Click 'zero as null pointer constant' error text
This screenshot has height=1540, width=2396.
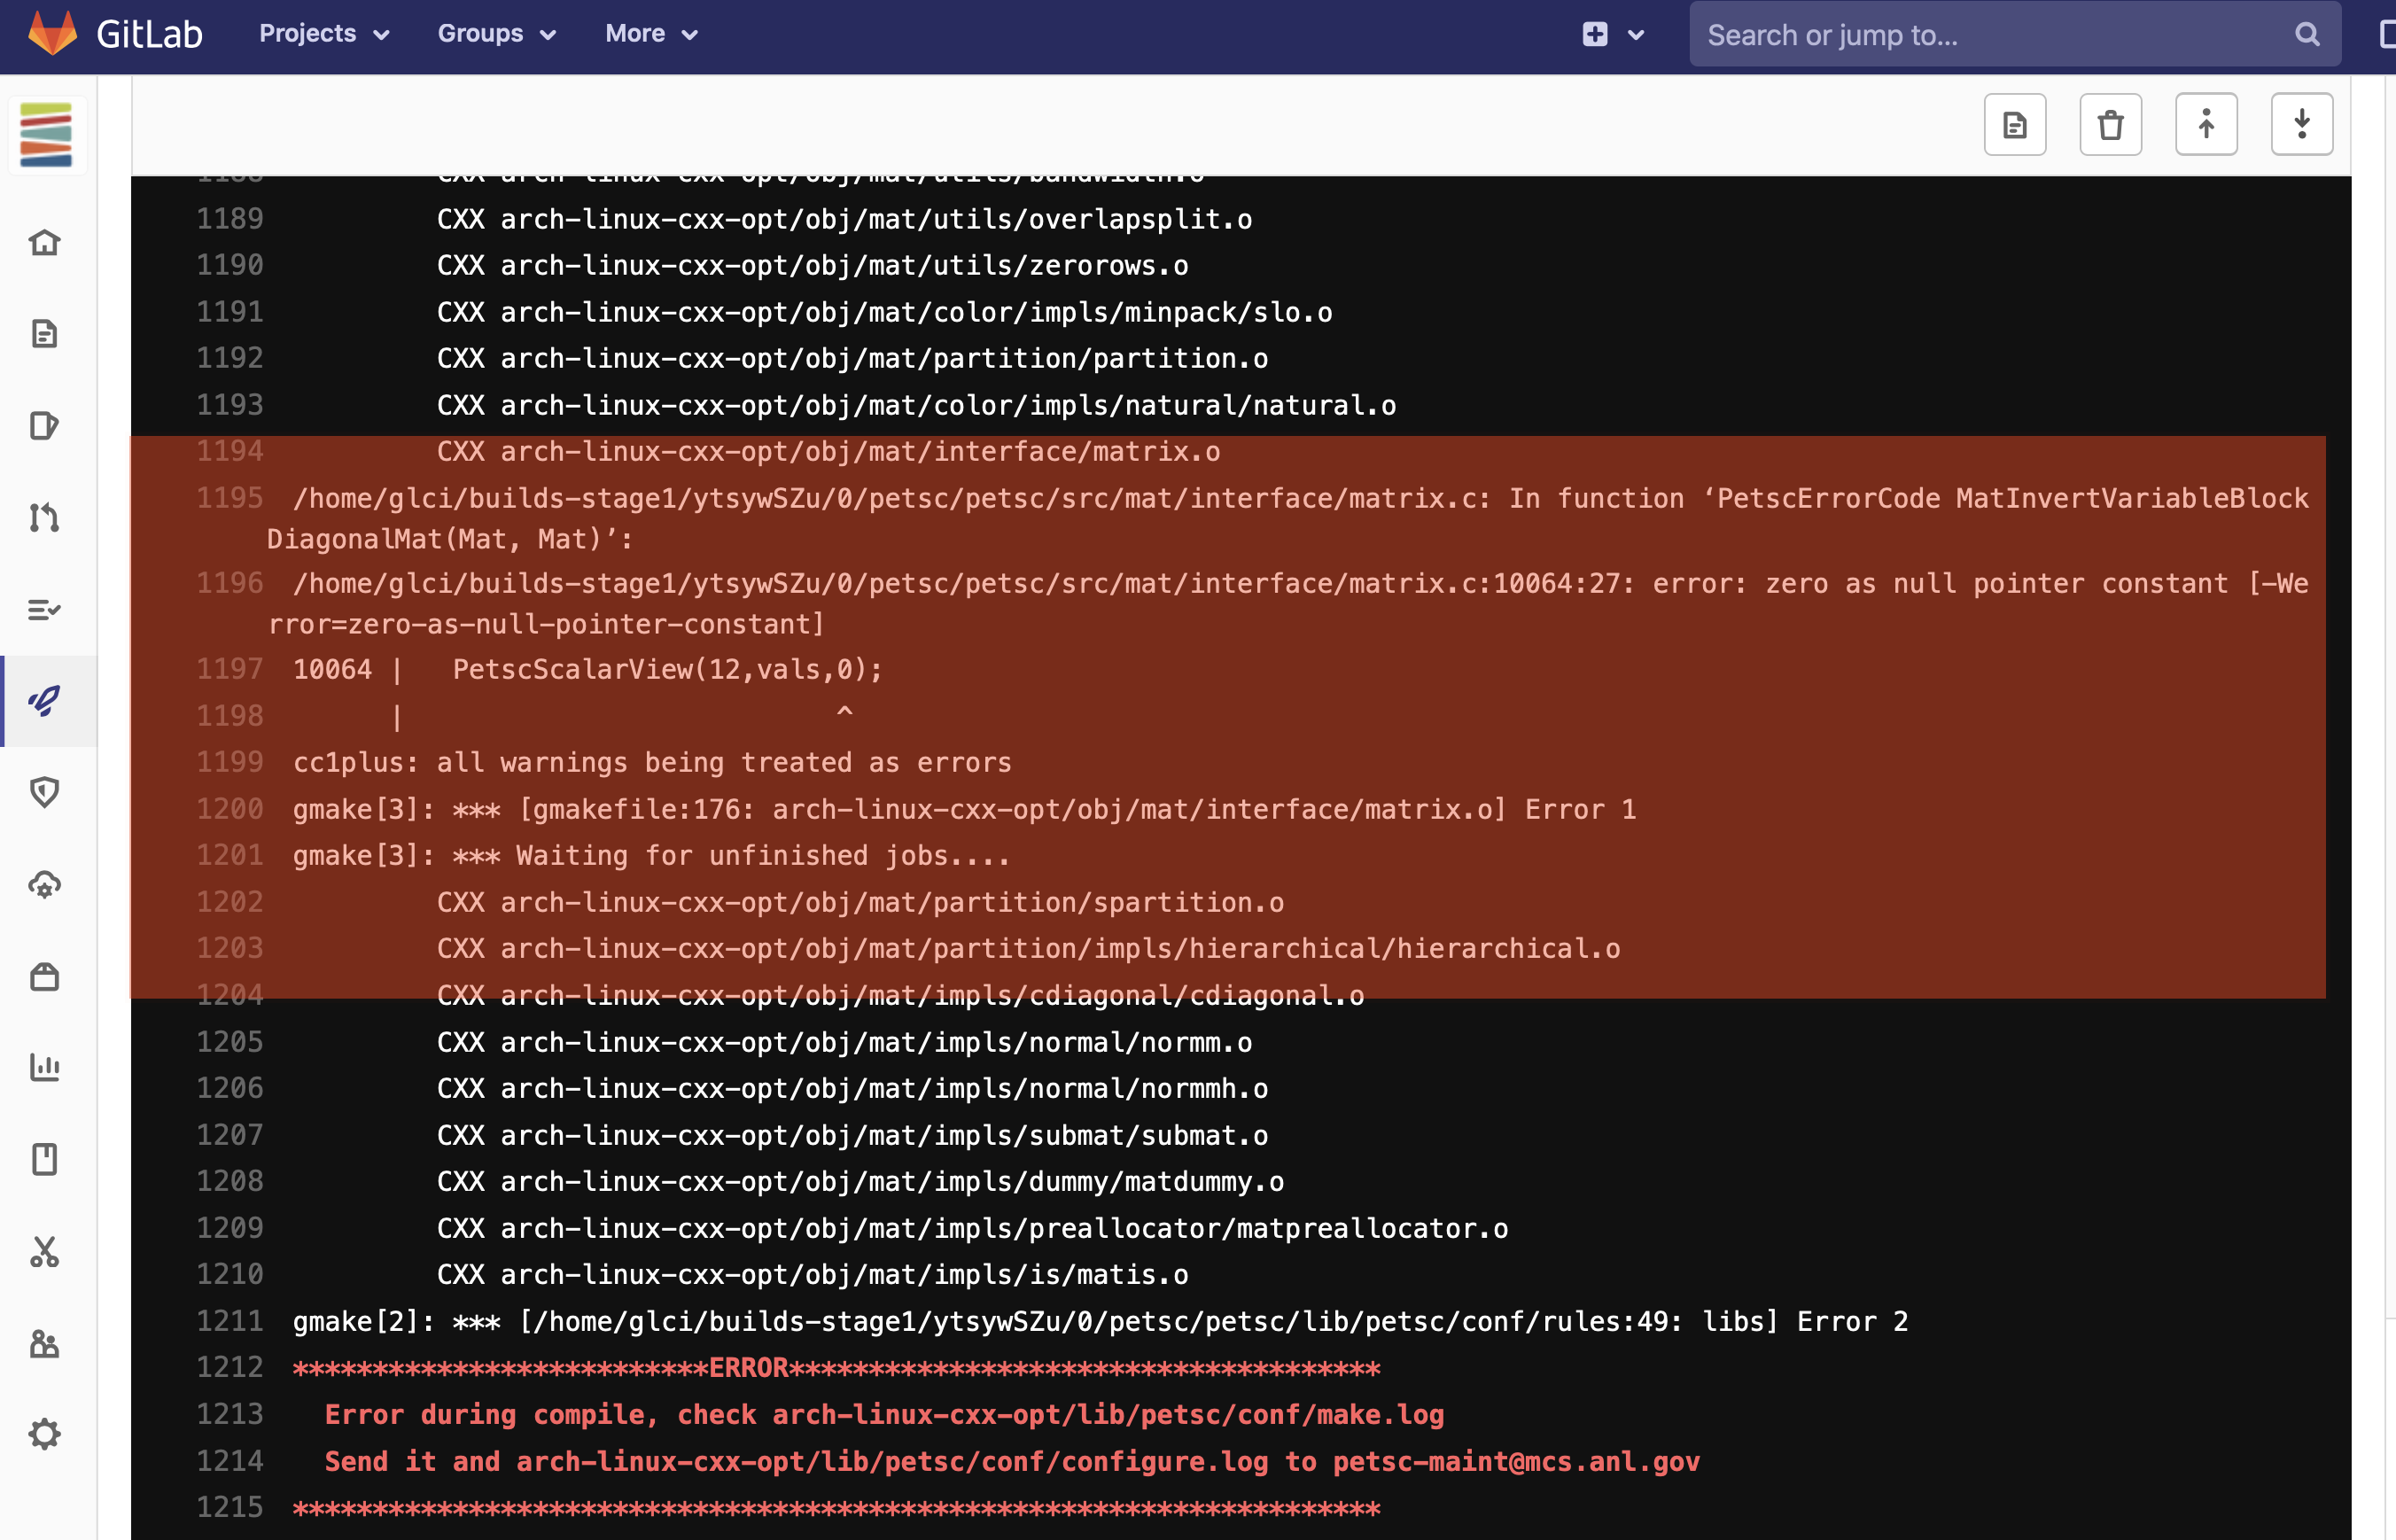click(x=1997, y=584)
